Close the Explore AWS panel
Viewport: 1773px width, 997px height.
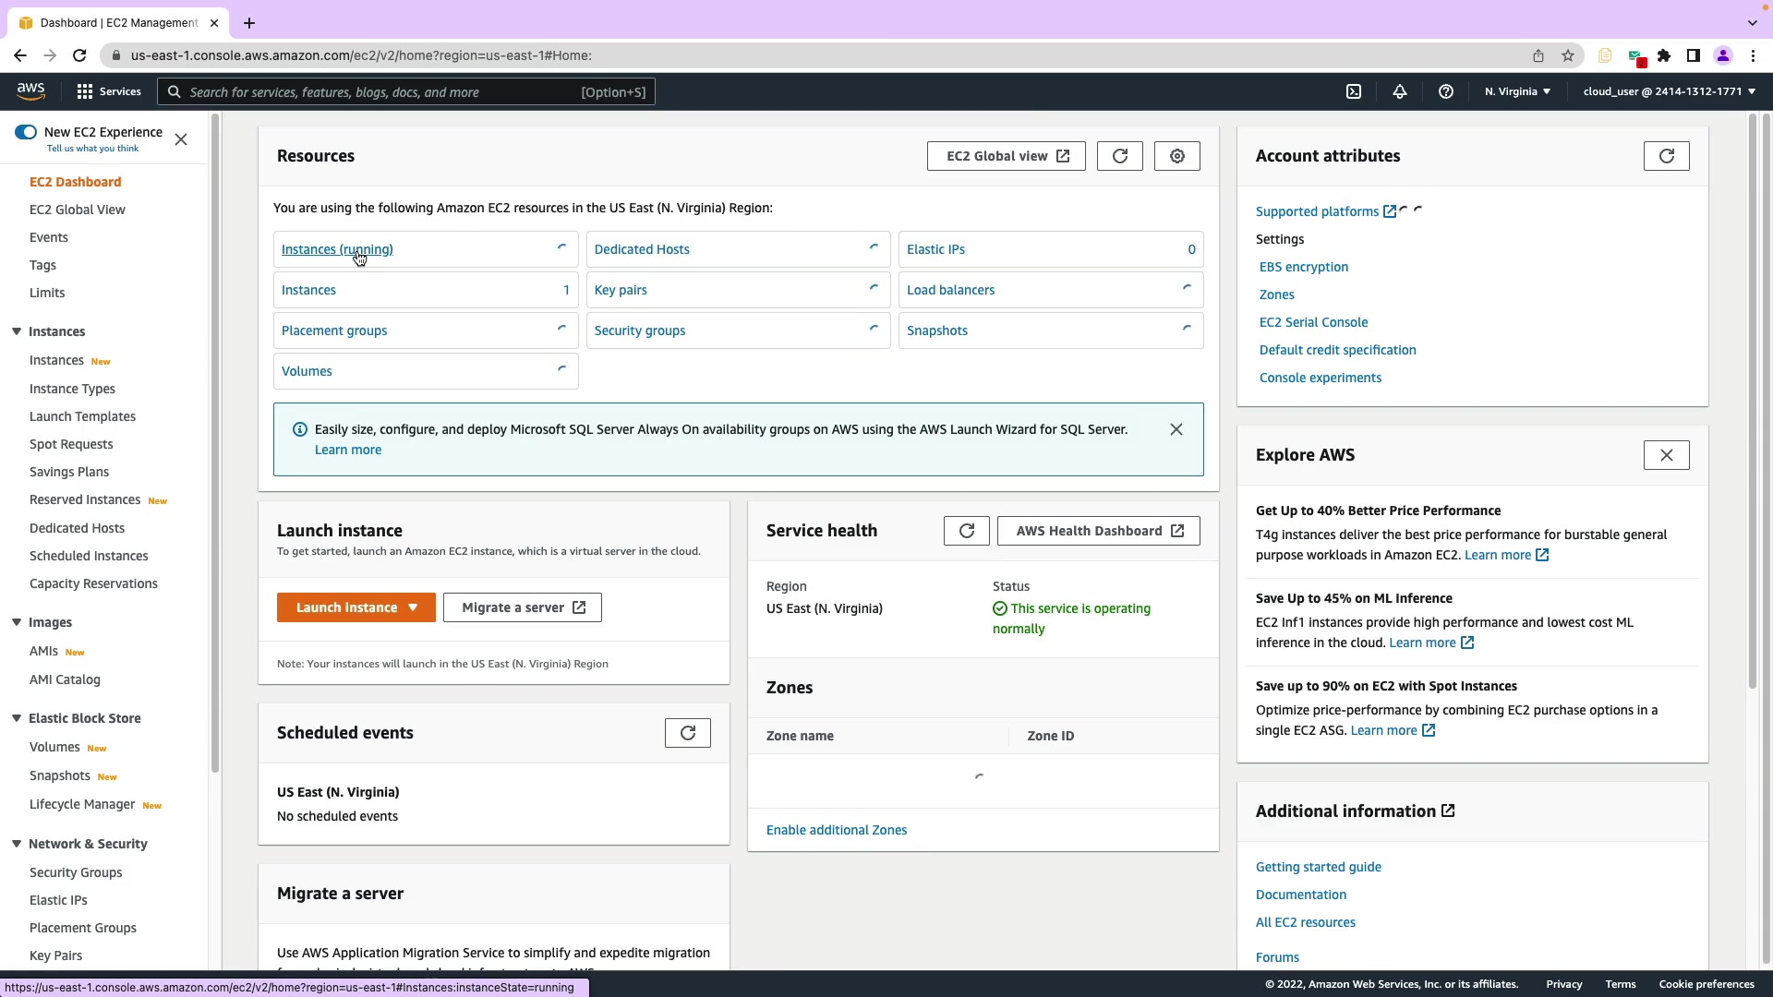tap(1666, 455)
